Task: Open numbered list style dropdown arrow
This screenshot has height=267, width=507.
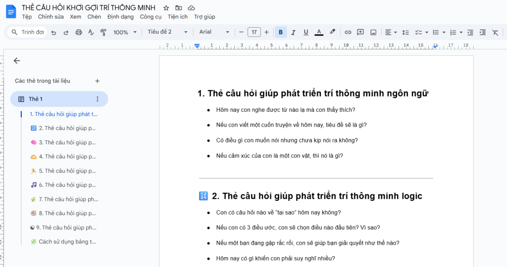Action: (x=461, y=32)
